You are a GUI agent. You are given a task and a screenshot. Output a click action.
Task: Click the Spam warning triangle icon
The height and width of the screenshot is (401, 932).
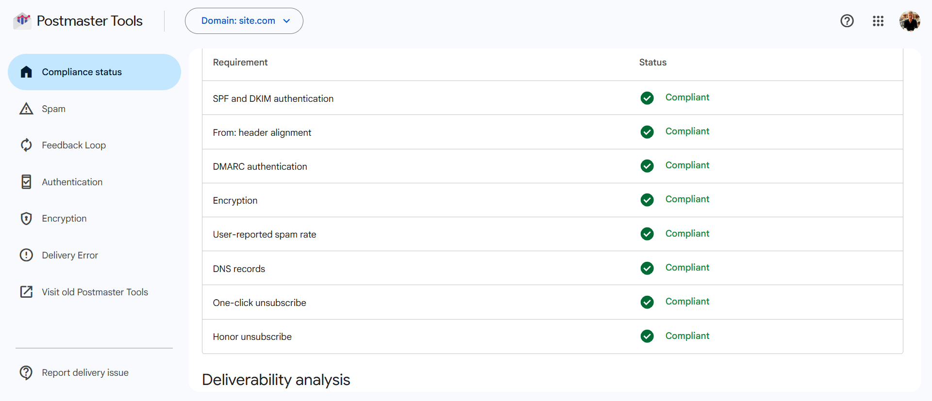[x=26, y=109]
